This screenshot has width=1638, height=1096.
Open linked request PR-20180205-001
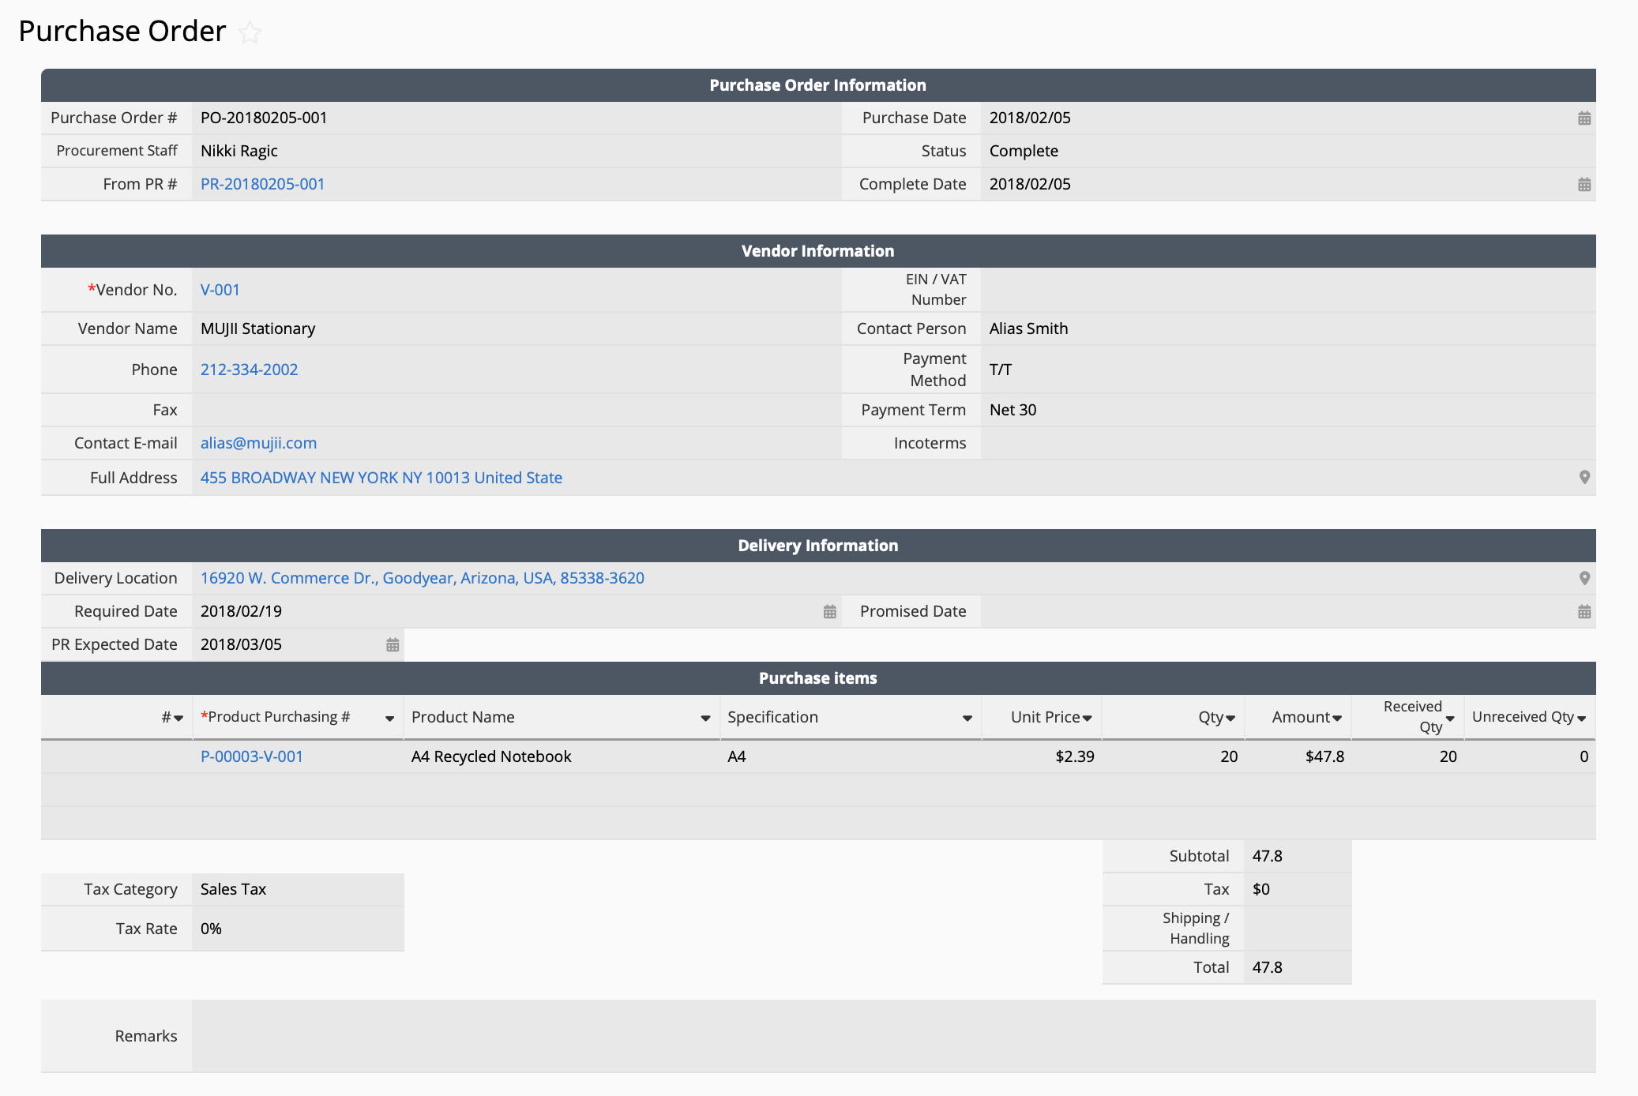point(262,184)
